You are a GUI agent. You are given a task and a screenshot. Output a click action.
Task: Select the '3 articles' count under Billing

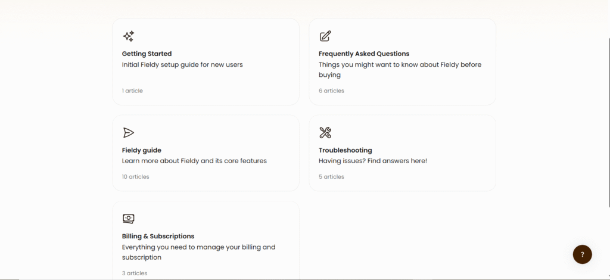(135, 273)
